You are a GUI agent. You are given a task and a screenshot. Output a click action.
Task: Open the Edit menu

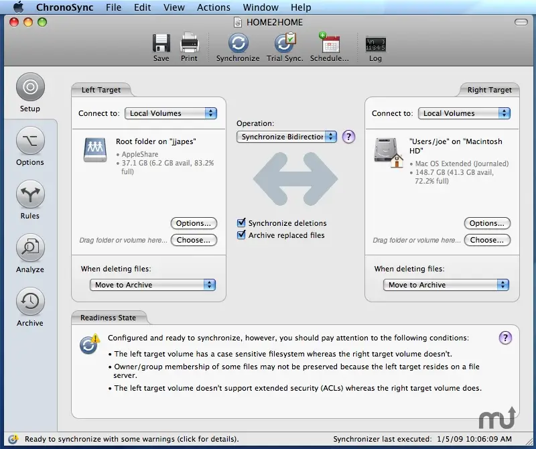tap(142, 7)
